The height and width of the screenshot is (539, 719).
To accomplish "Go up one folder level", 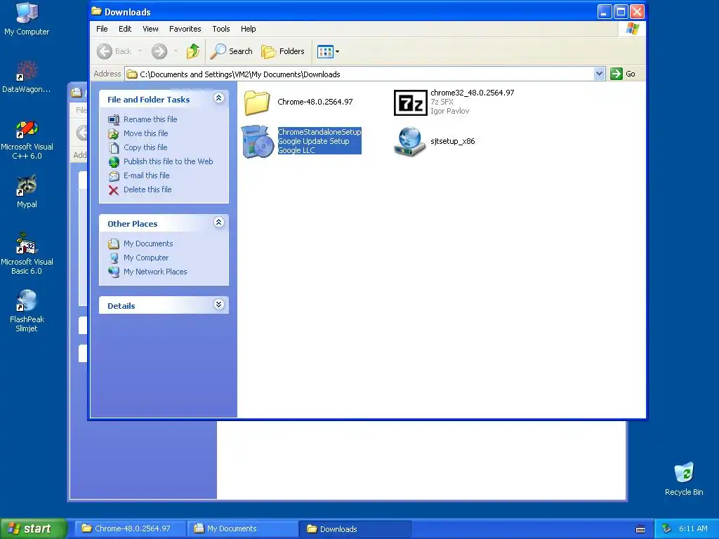I will point(193,51).
